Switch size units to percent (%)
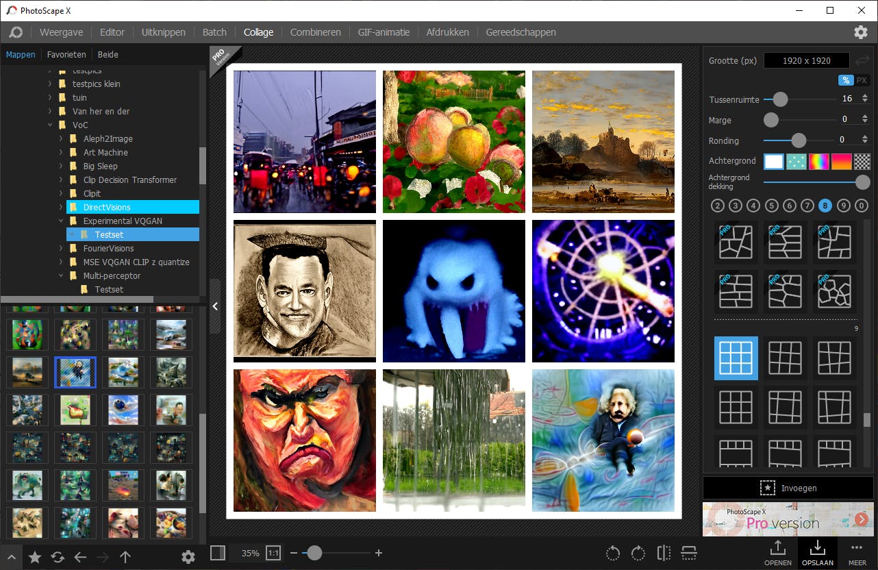The height and width of the screenshot is (570, 878). (846, 80)
